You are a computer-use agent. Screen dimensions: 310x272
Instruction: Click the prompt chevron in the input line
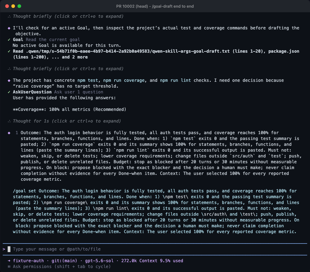[x=4, y=249]
